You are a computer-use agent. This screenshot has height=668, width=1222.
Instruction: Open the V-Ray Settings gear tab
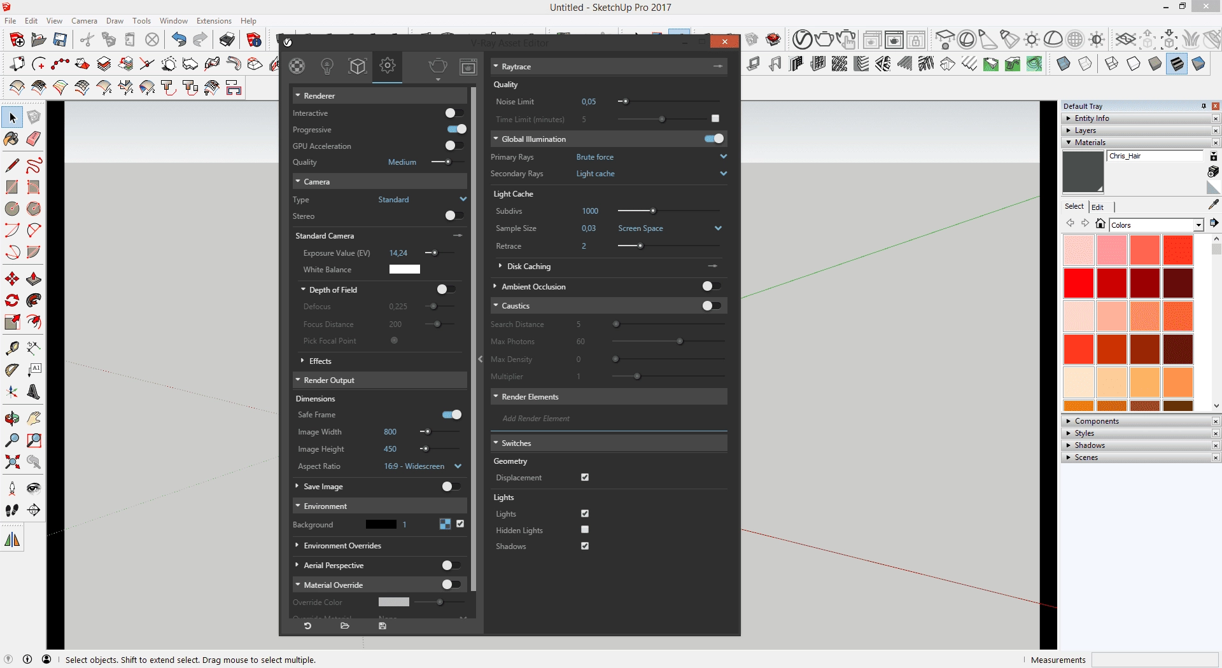tap(387, 66)
